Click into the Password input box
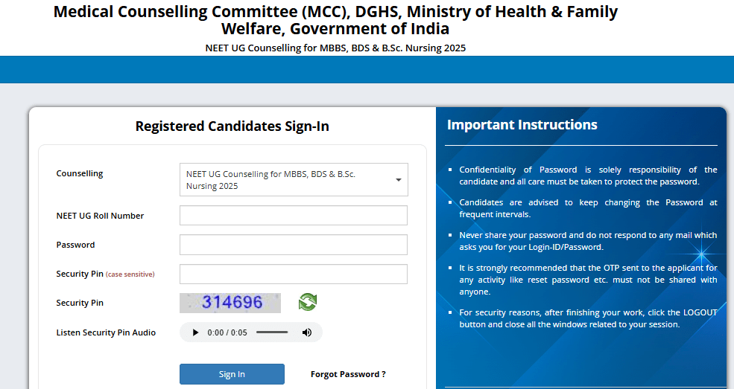This screenshot has width=734, height=389. click(293, 245)
